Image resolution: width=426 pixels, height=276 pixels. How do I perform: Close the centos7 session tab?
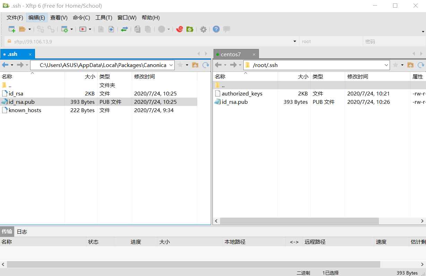tap(254, 55)
